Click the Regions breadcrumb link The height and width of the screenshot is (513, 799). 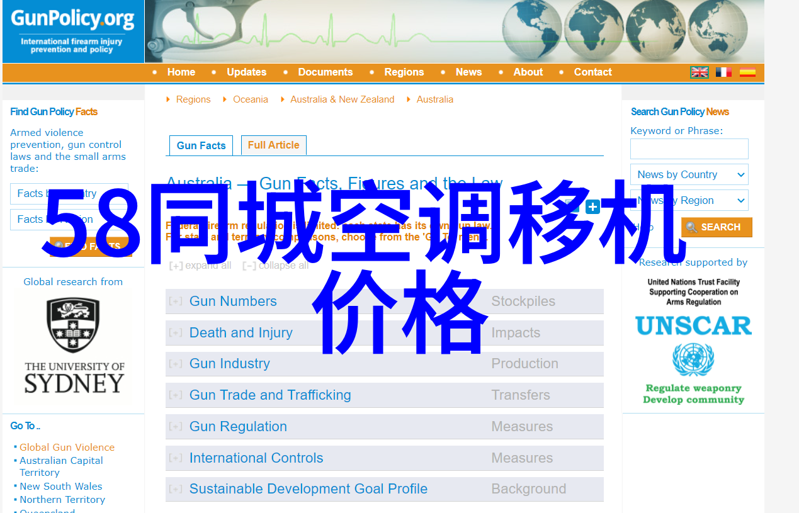coord(193,99)
